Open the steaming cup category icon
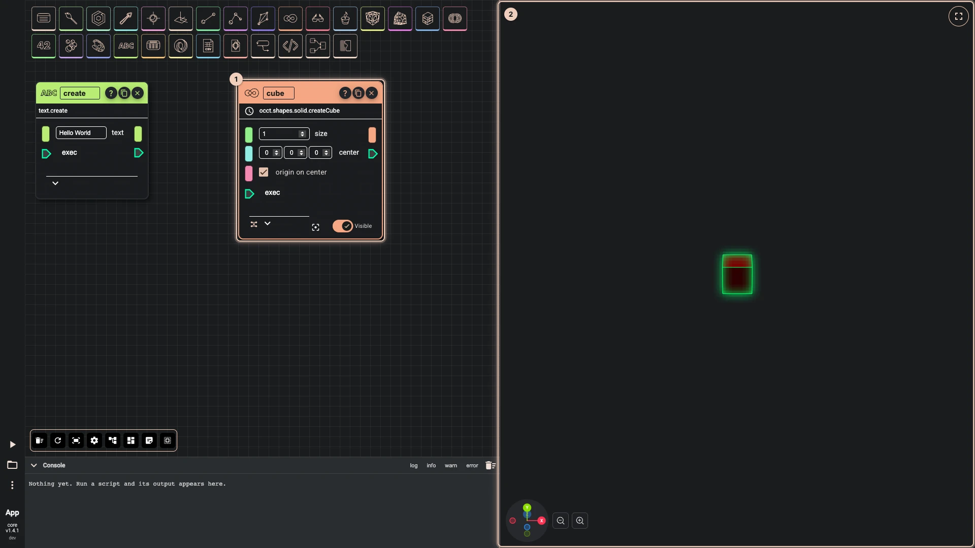975x548 pixels. pos(345,19)
